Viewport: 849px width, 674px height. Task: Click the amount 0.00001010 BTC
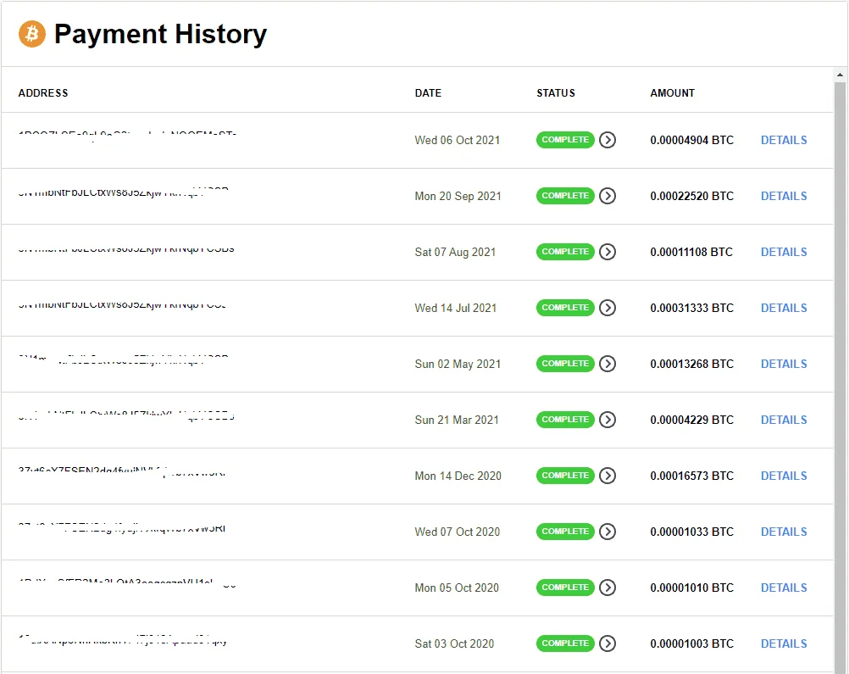[692, 588]
